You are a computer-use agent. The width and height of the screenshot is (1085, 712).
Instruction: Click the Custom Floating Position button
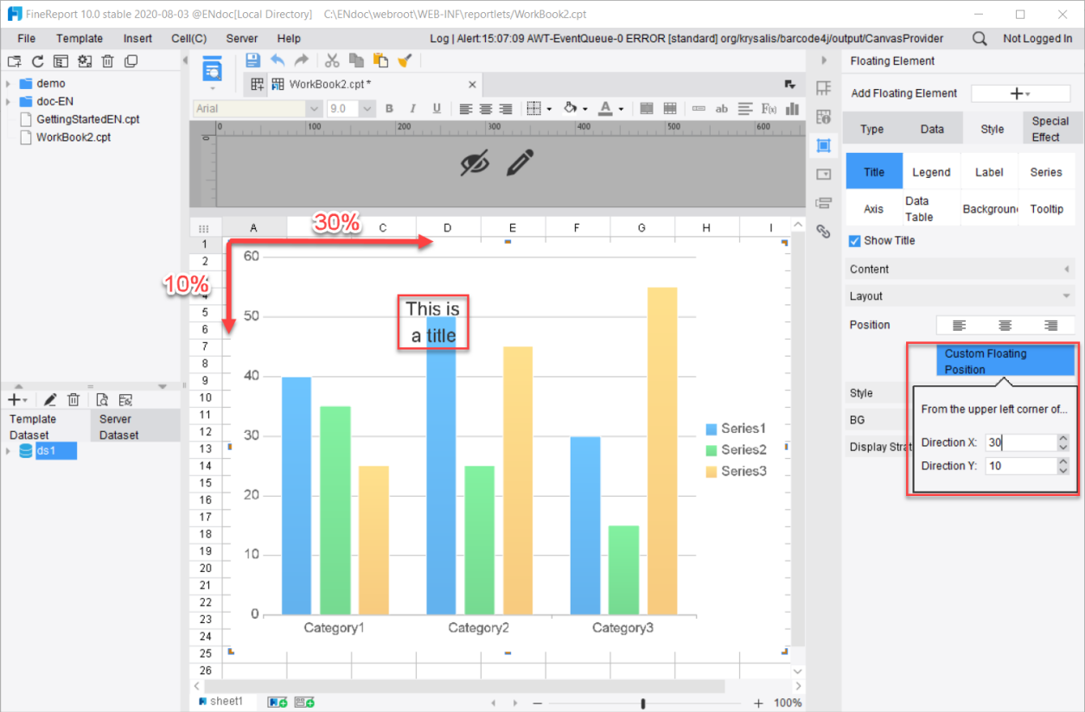pyautogui.click(x=1005, y=360)
